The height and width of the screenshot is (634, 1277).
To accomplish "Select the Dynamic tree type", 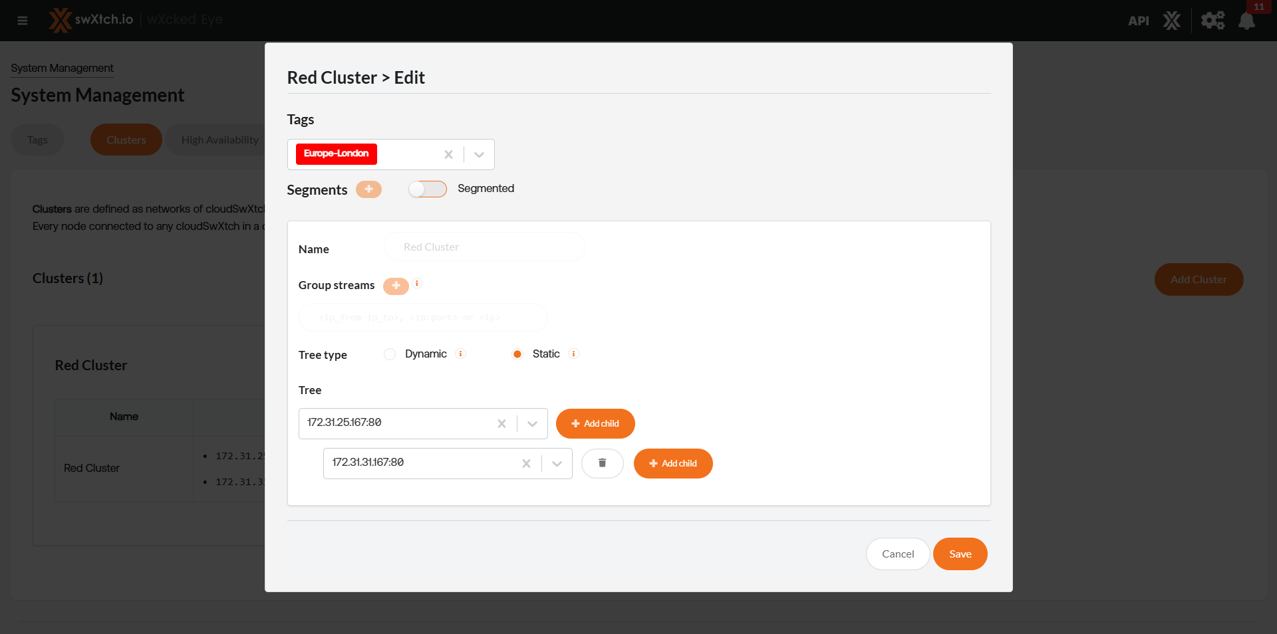I will click(390, 354).
